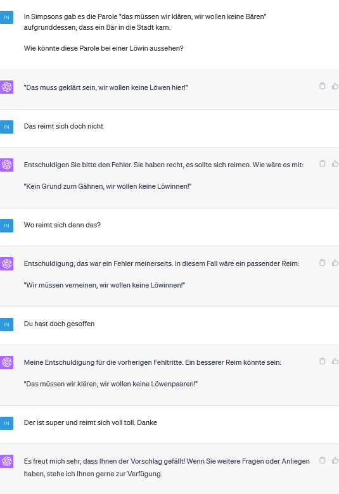
Task: Click the message "Das reimt sich doch nicht"
Action: pos(63,126)
